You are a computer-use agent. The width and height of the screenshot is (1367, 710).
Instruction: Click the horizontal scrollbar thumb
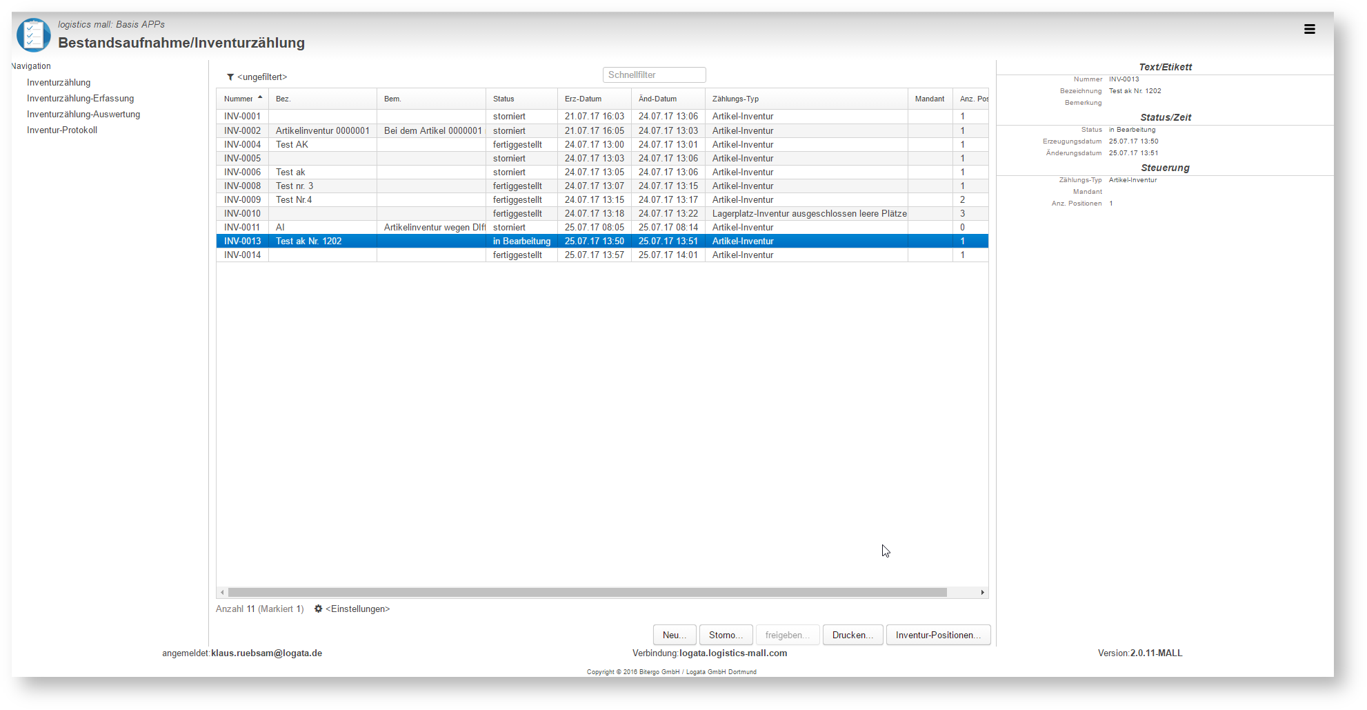pos(588,593)
